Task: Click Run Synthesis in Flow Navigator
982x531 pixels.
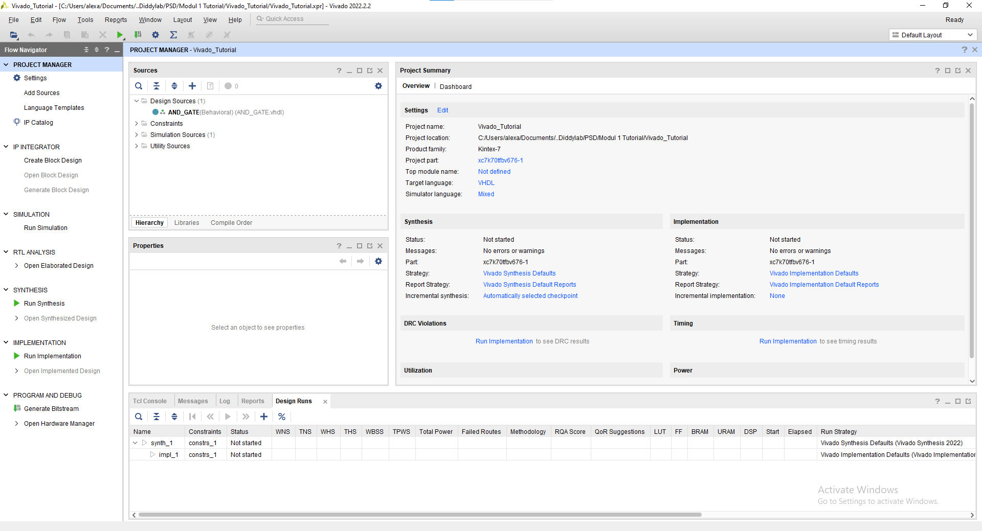Action: tap(44, 304)
